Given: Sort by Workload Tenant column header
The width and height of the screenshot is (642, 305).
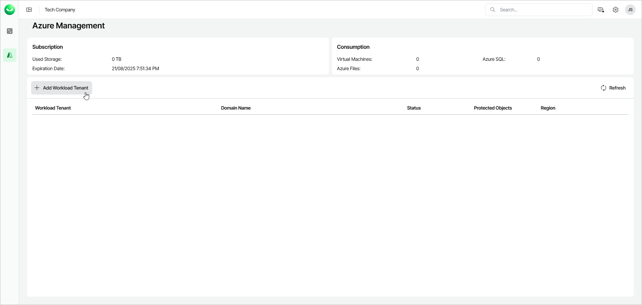Looking at the screenshot, I should [53, 108].
